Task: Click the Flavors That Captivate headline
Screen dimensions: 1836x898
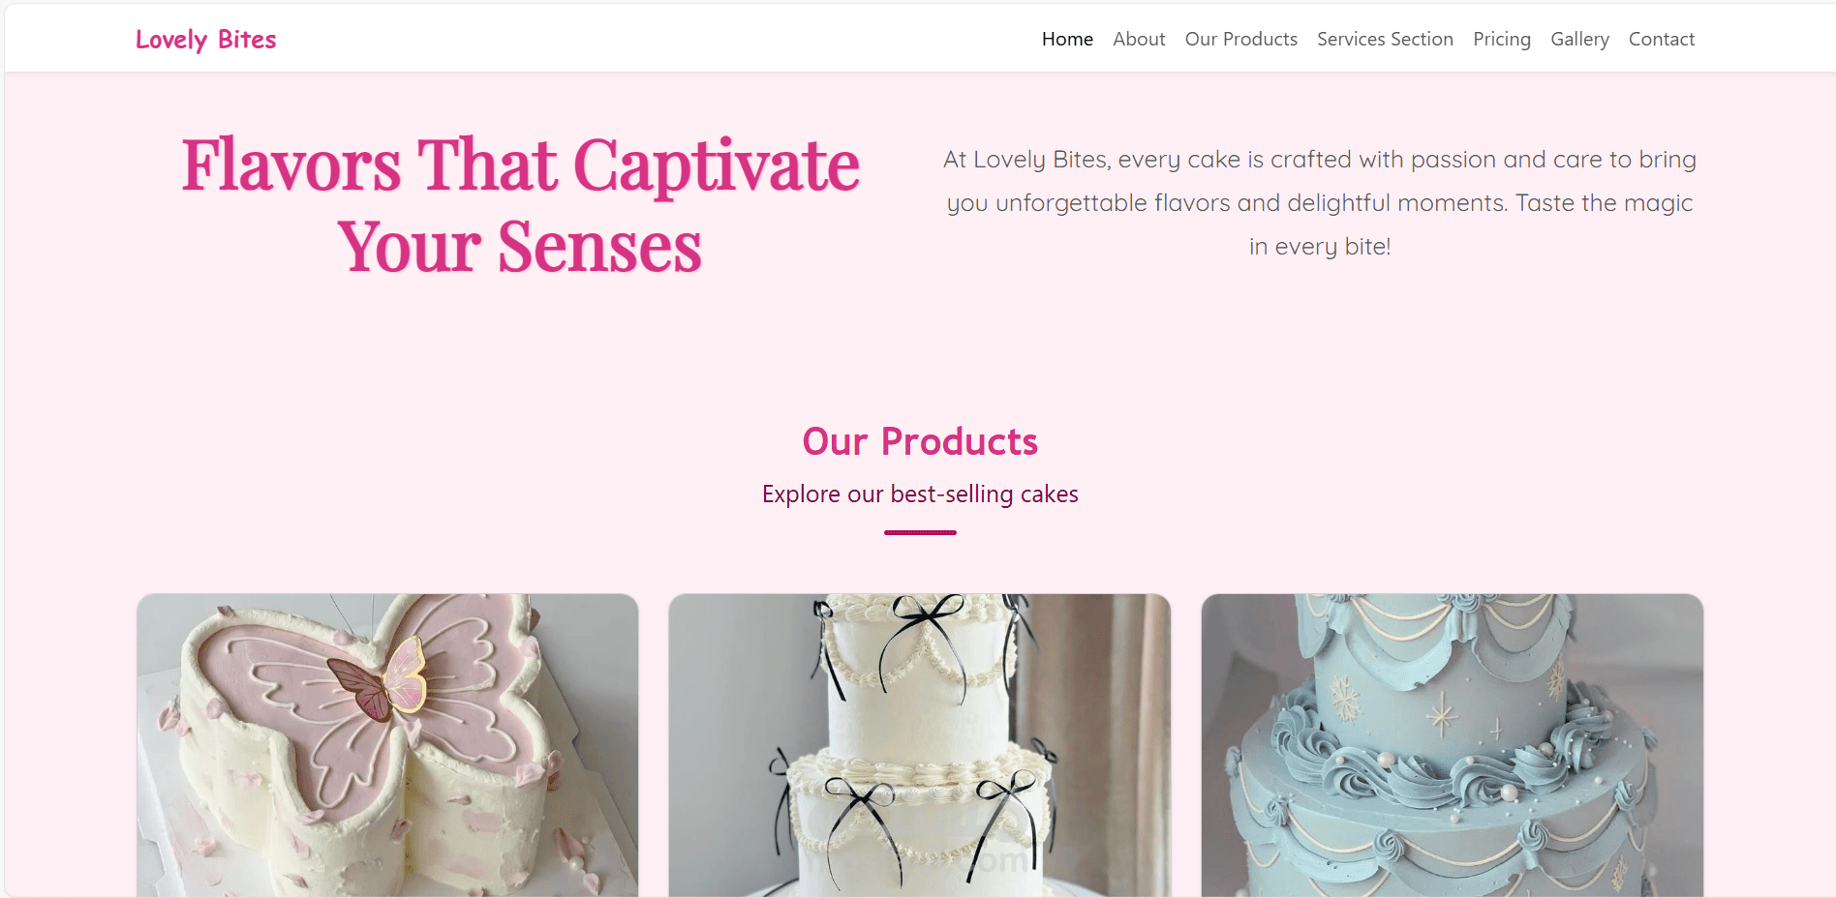Action: click(521, 165)
